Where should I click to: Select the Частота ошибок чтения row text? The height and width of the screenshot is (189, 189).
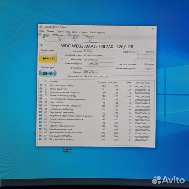(62, 86)
